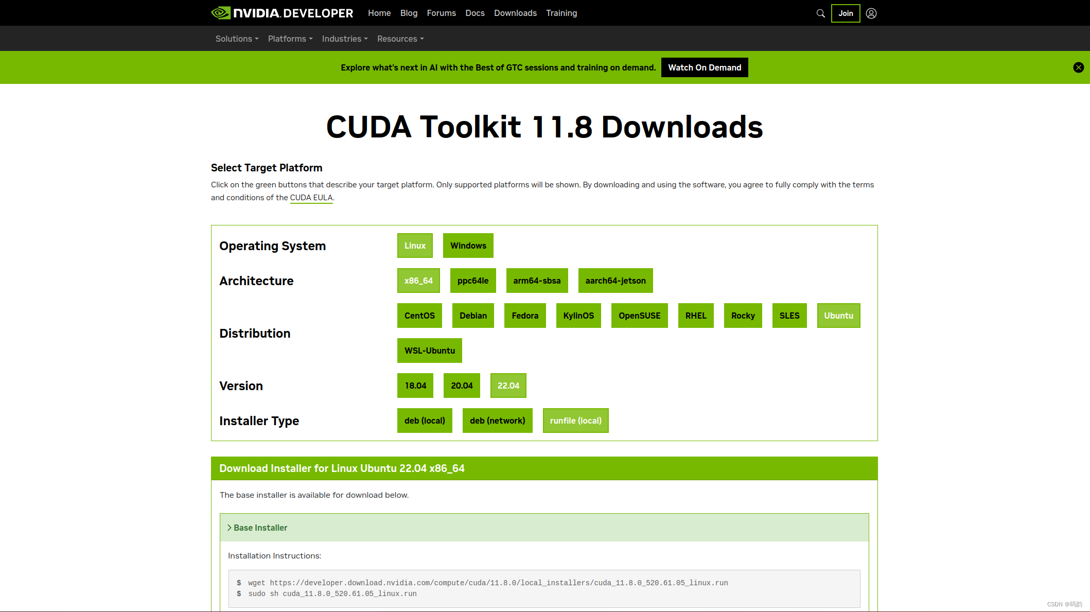Screen dimensions: 1090x612
Task: Choose Debian distribution
Action: point(473,316)
